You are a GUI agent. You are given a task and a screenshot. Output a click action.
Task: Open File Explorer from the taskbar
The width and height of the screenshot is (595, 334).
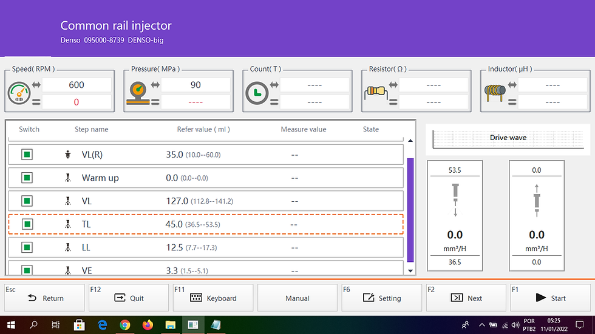point(171,325)
